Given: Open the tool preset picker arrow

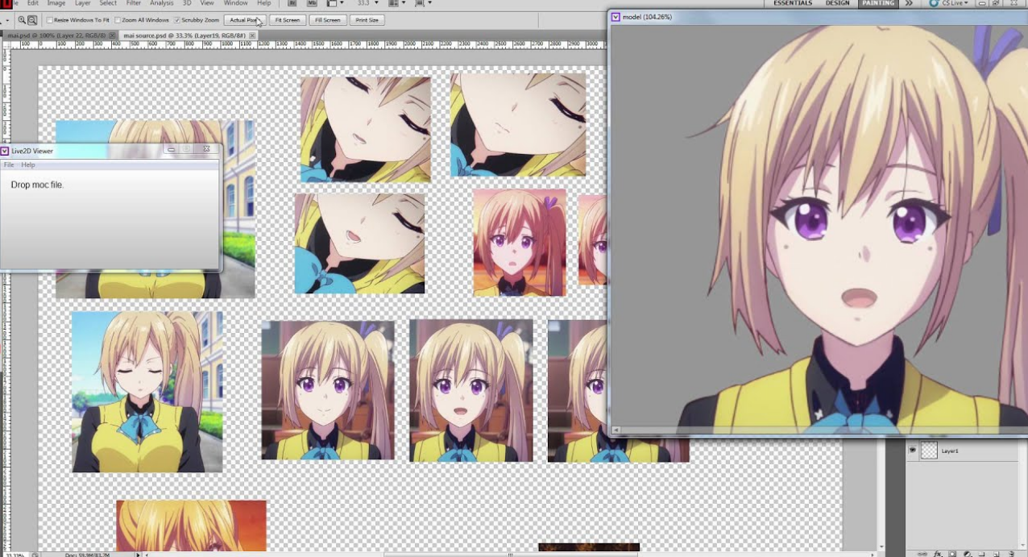Looking at the screenshot, I should (x=7, y=20).
